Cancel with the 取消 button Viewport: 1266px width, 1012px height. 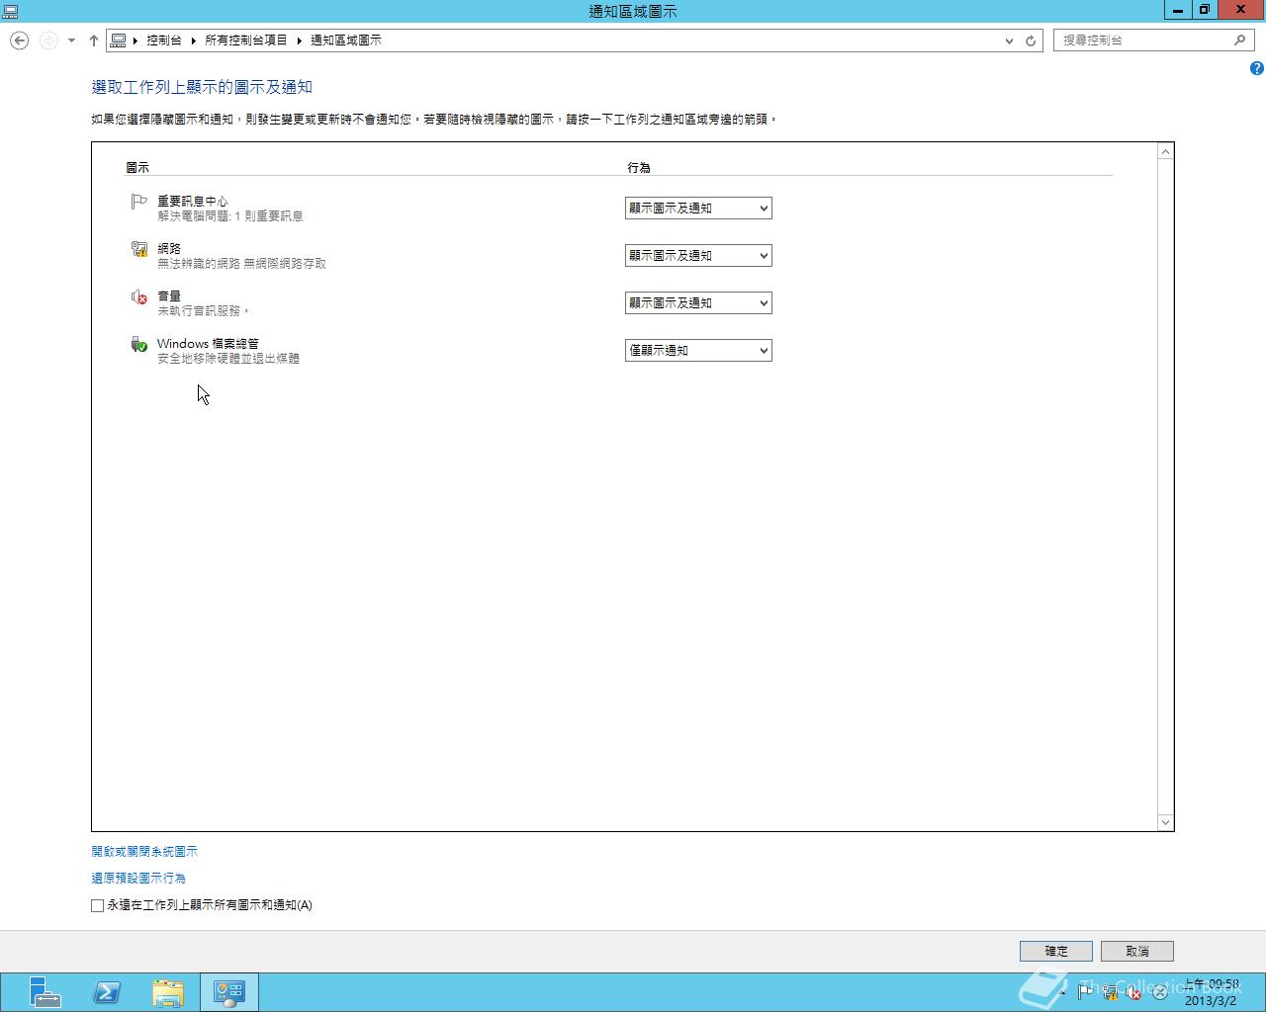[1137, 951]
